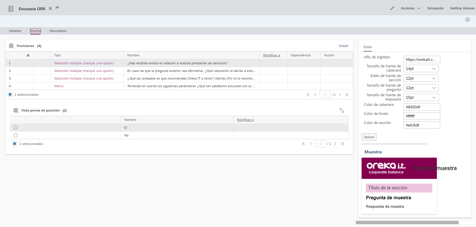Click the horizontal scrollbar at bottom
The width and height of the screenshot is (476, 227).
pyautogui.click(x=407, y=222)
